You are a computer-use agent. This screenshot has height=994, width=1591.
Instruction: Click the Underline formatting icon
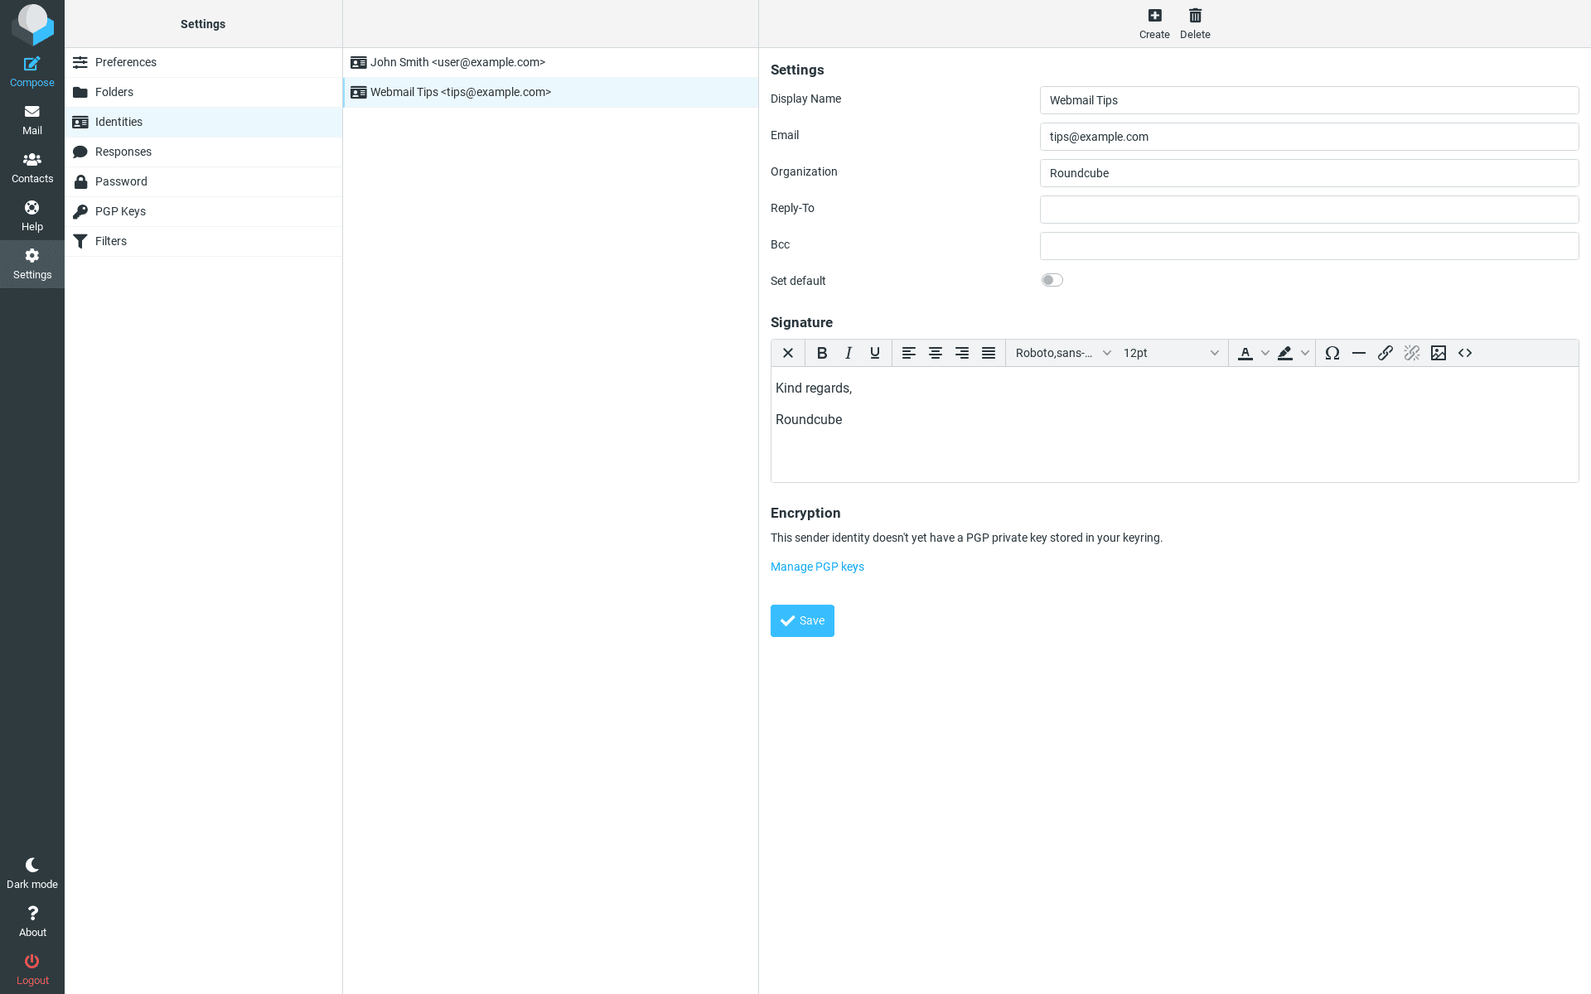[875, 353]
